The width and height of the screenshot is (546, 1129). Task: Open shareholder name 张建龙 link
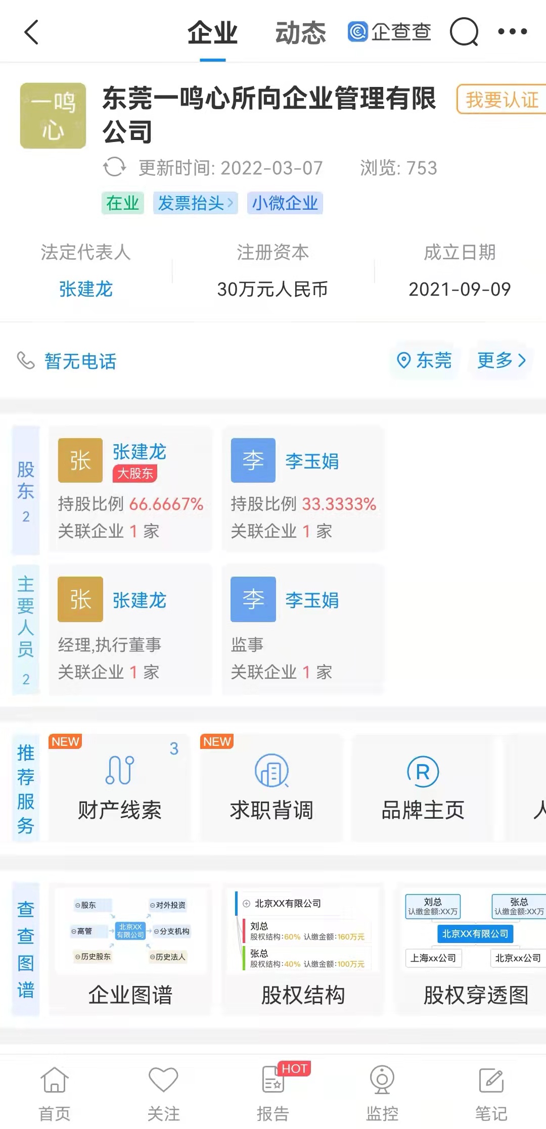pyautogui.click(x=139, y=451)
